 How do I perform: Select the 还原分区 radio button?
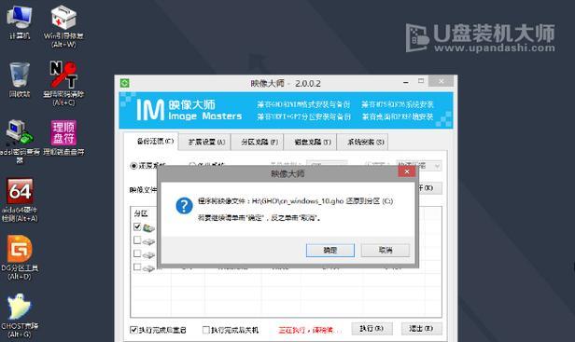click(x=133, y=166)
